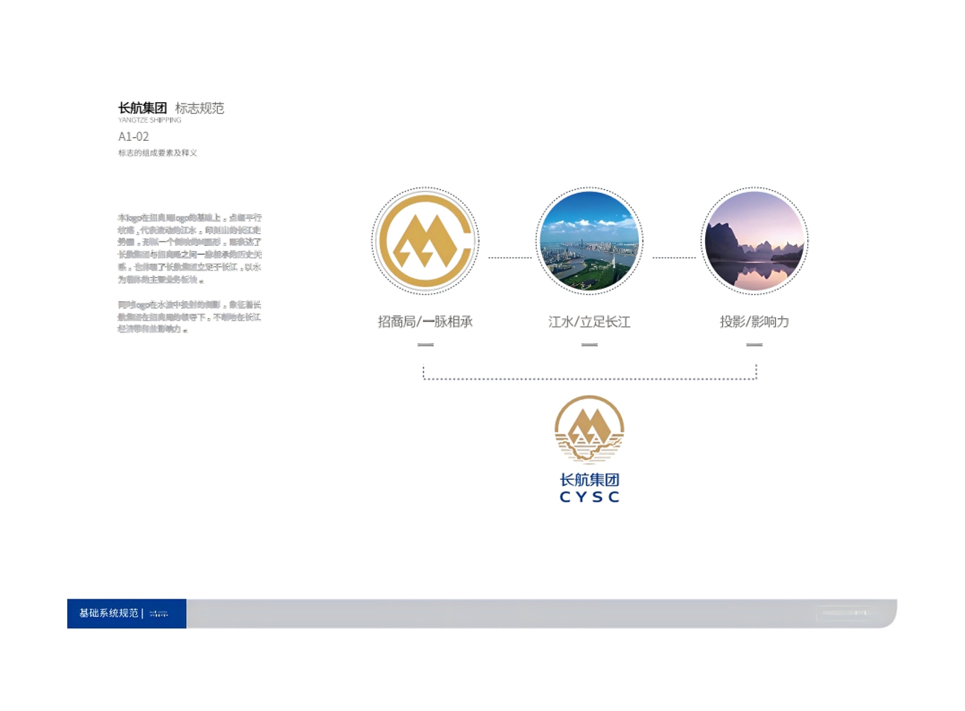965x711 pixels.
Task: Click the blue 基础系统规范 footer label
Action: tap(127, 613)
